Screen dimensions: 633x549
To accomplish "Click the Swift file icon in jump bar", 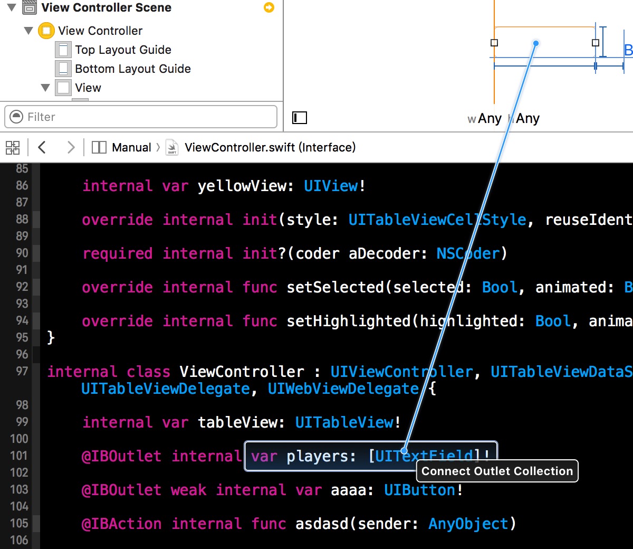I will 171,147.
